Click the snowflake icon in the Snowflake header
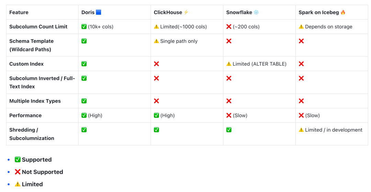Screen dimensions: 371x192 256,12
